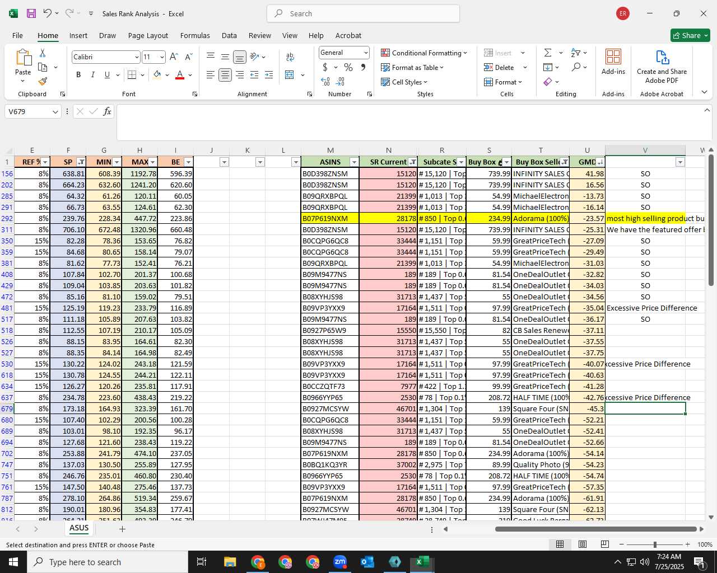Screen dimensions: 717x573
Task: Expand Conditional Formatting menu
Action: (424, 53)
